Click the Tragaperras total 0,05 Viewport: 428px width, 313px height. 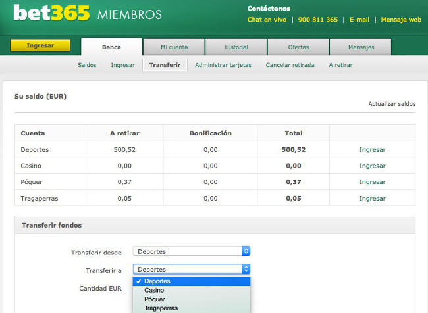(294, 198)
